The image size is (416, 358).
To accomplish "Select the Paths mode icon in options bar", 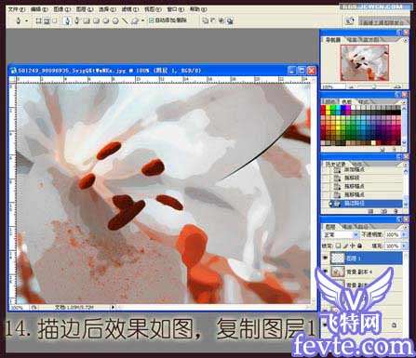I will [x=47, y=20].
